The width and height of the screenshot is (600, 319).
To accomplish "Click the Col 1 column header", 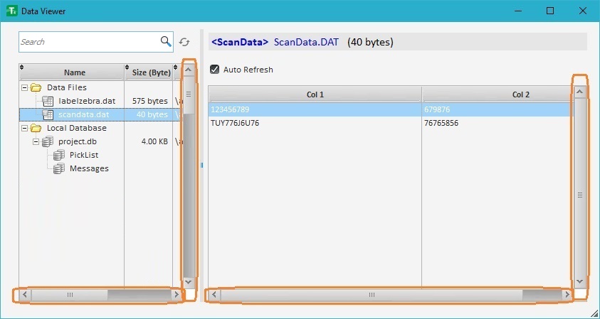I will click(x=315, y=94).
